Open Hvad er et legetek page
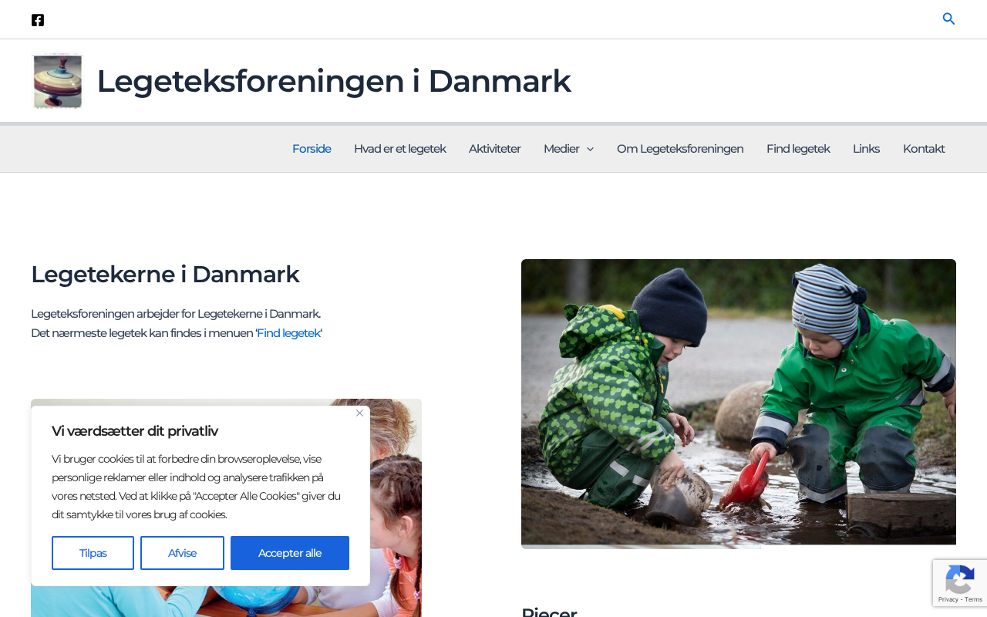The image size is (987, 617). click(399, 149)
